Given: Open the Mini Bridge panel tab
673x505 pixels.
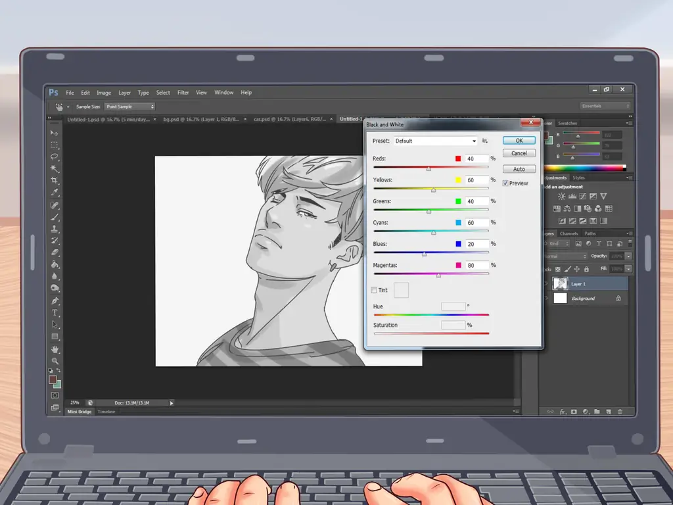Looking at the screenshot, I should coord(80,412).
